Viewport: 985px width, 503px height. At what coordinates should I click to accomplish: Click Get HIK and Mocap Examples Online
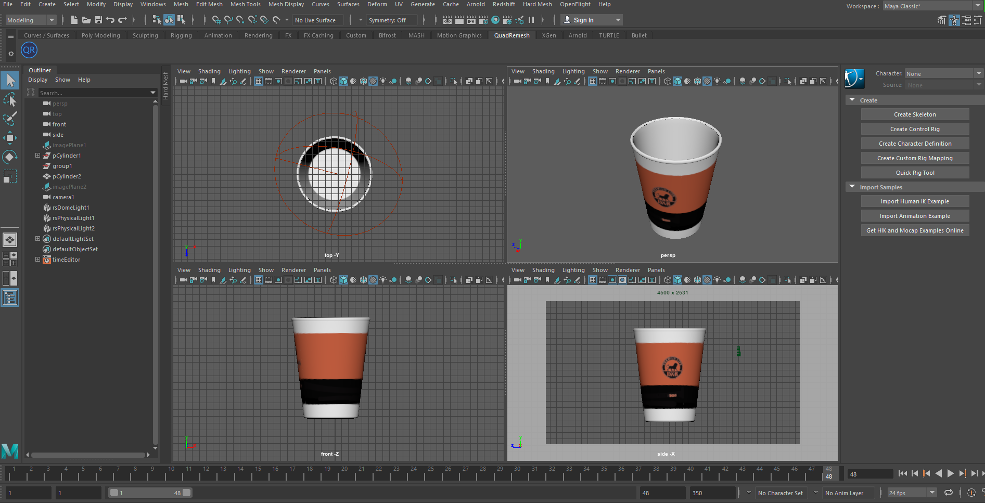915,230
